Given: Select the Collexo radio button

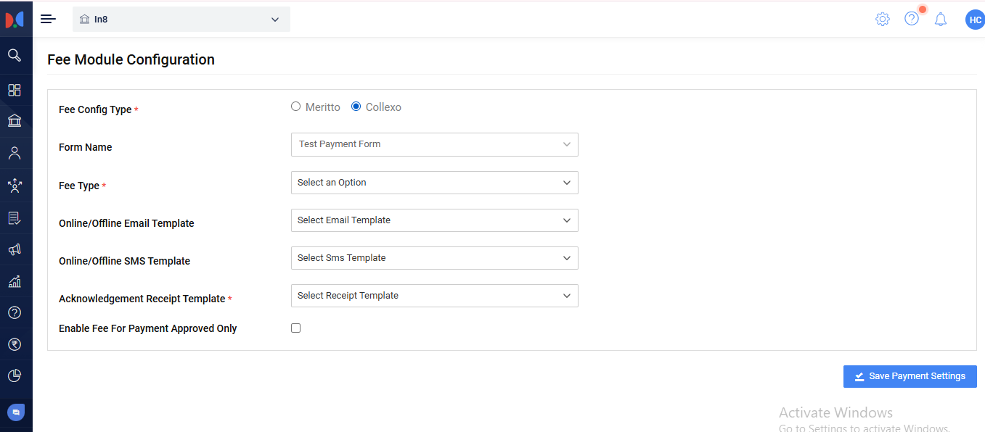Looking at the screenshot, I should tap(356, 107).
